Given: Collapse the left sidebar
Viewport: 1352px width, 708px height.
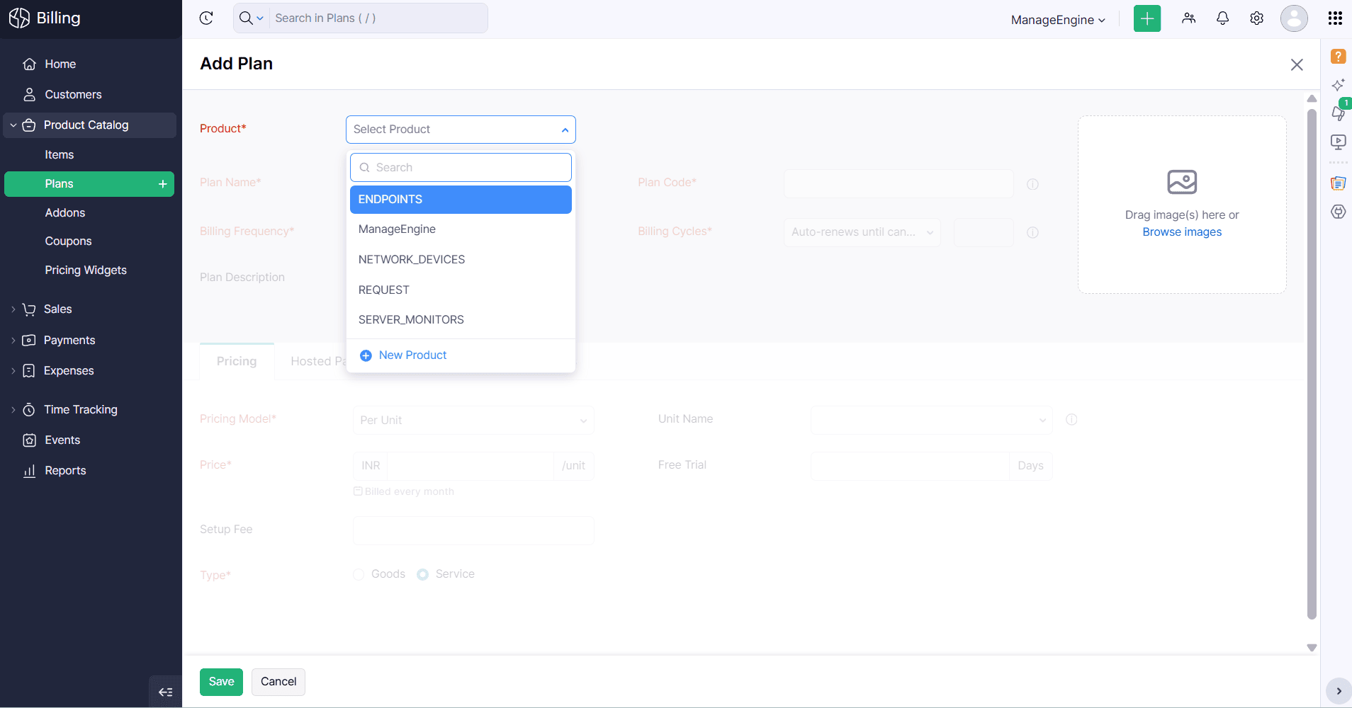Looking at the screenshot, I should [166, 692].
